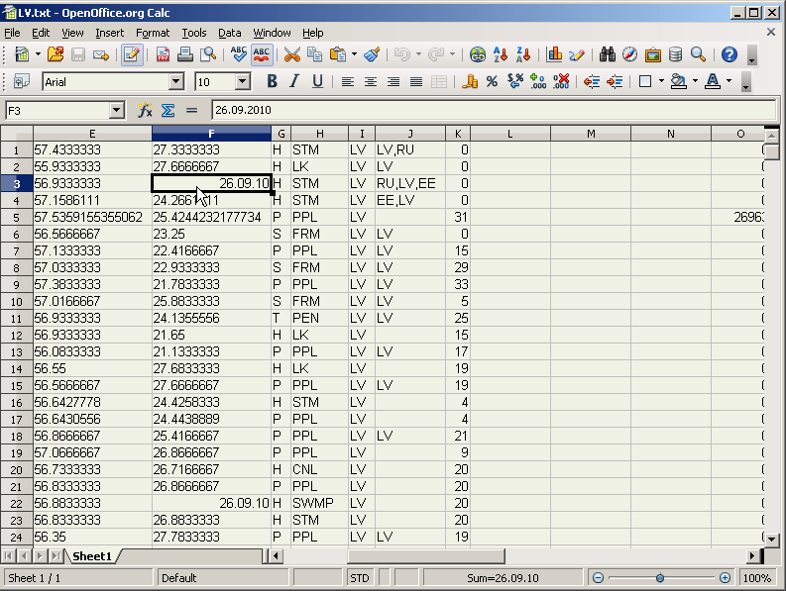Open the Tools menu
The width and height of the screenshot is (786, 591).
coord(194,33)
